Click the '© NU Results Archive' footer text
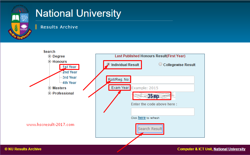The height and width of the screenshot is (155, 250). click(x=23, y=149)
